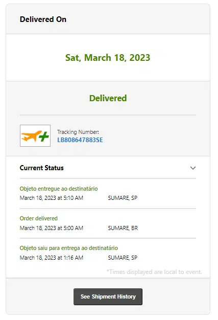
Task: Click SUMARE, SP beside 5:10 AM entry
Action: 123,198
